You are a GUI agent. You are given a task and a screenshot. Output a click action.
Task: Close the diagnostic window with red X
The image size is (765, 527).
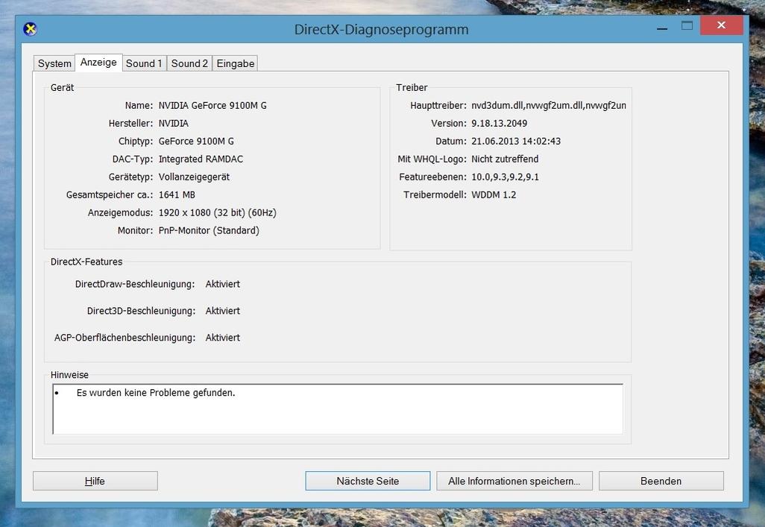click(x=721, y=26)
